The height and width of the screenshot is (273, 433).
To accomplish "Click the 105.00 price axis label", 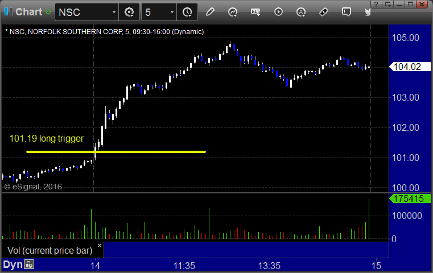I will click(x=406, y=38).
